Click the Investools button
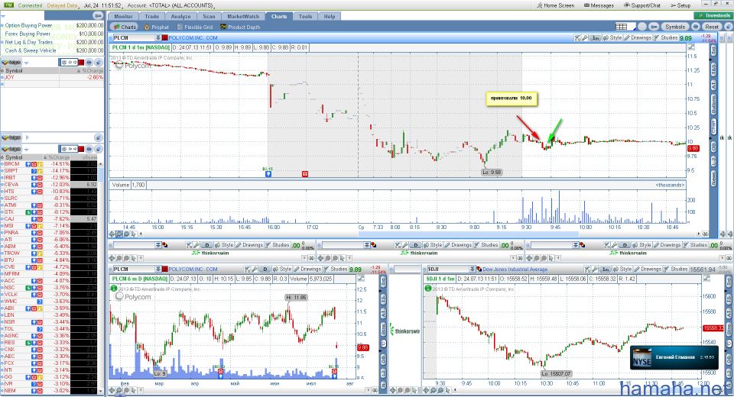 point(713,15)
